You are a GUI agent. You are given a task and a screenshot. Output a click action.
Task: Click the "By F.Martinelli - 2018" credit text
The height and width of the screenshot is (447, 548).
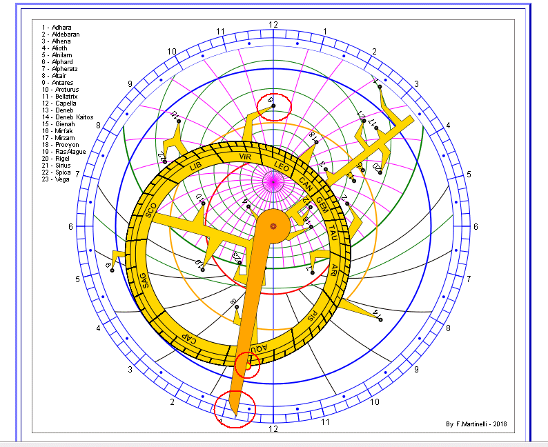tap(476, 424)
